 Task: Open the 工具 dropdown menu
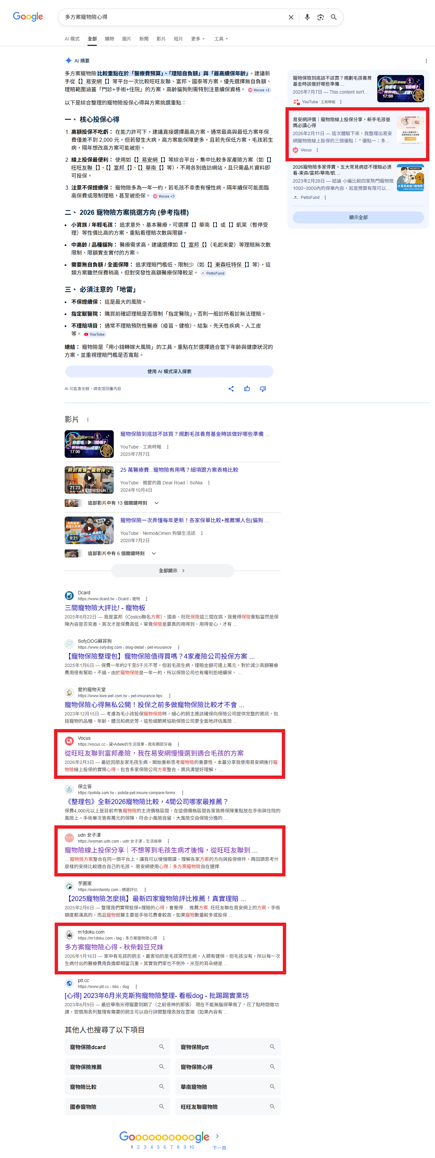click(221, 39)
